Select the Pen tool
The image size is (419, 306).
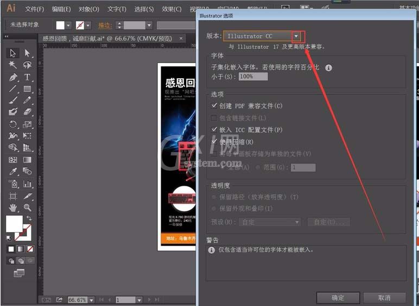(12, 77)
